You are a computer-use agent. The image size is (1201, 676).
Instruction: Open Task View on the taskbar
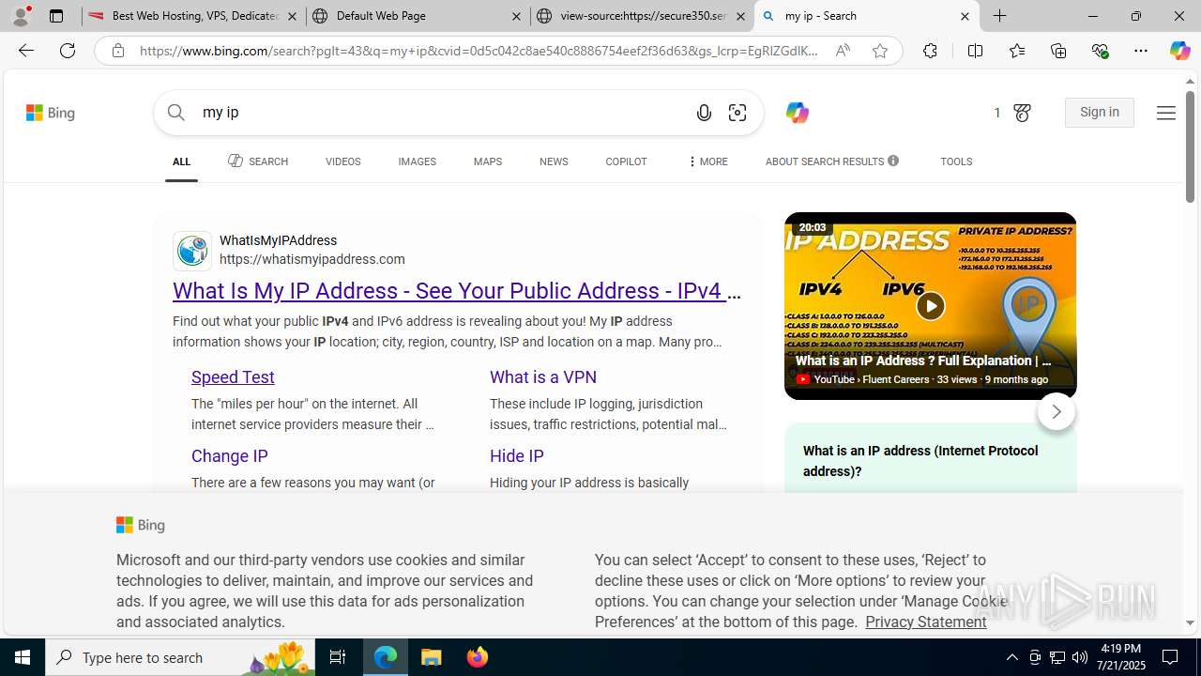tap(338, 657)
